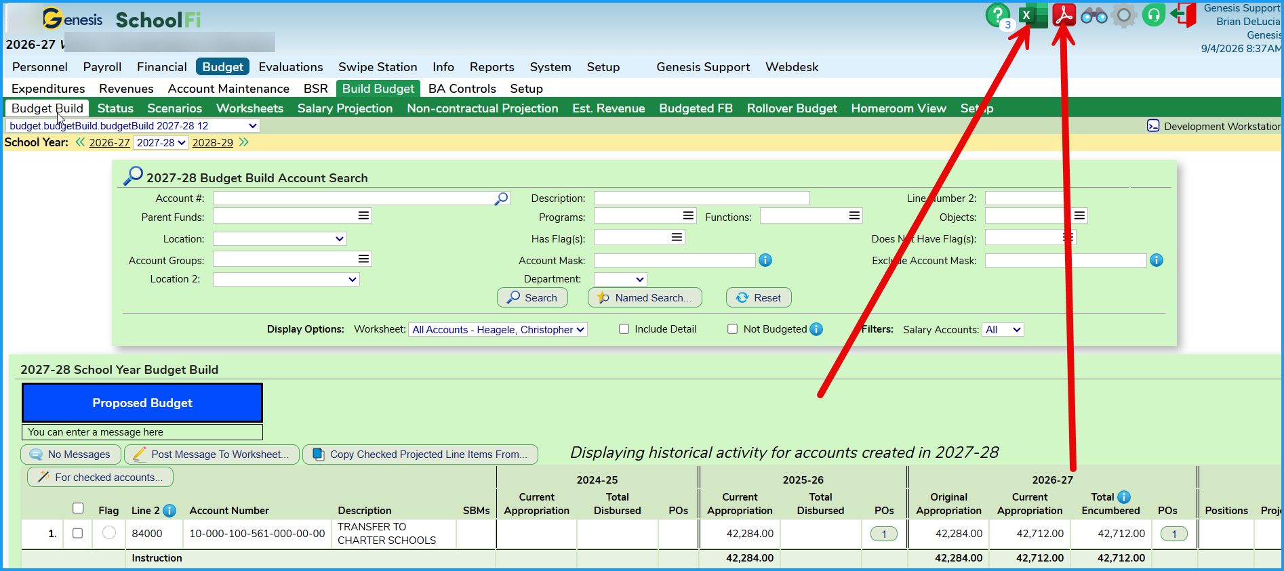Export to Excel using the green icon

click(x=1032, y=15)
